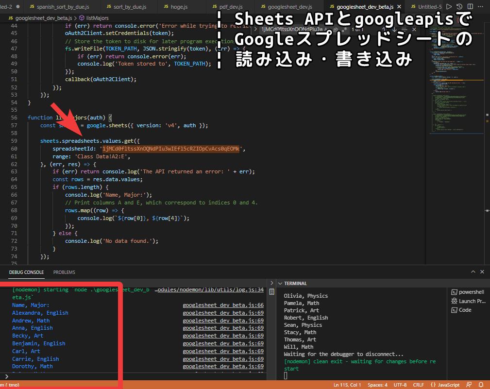
Task: Maximize the bottom panel with the up chevron
Action: pos(473,272)
